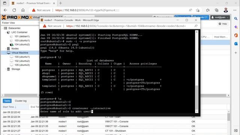This screenshot has height=135, width=240.
Task: Open Read aloud in main address bar
Action: [x=190, y=10]
